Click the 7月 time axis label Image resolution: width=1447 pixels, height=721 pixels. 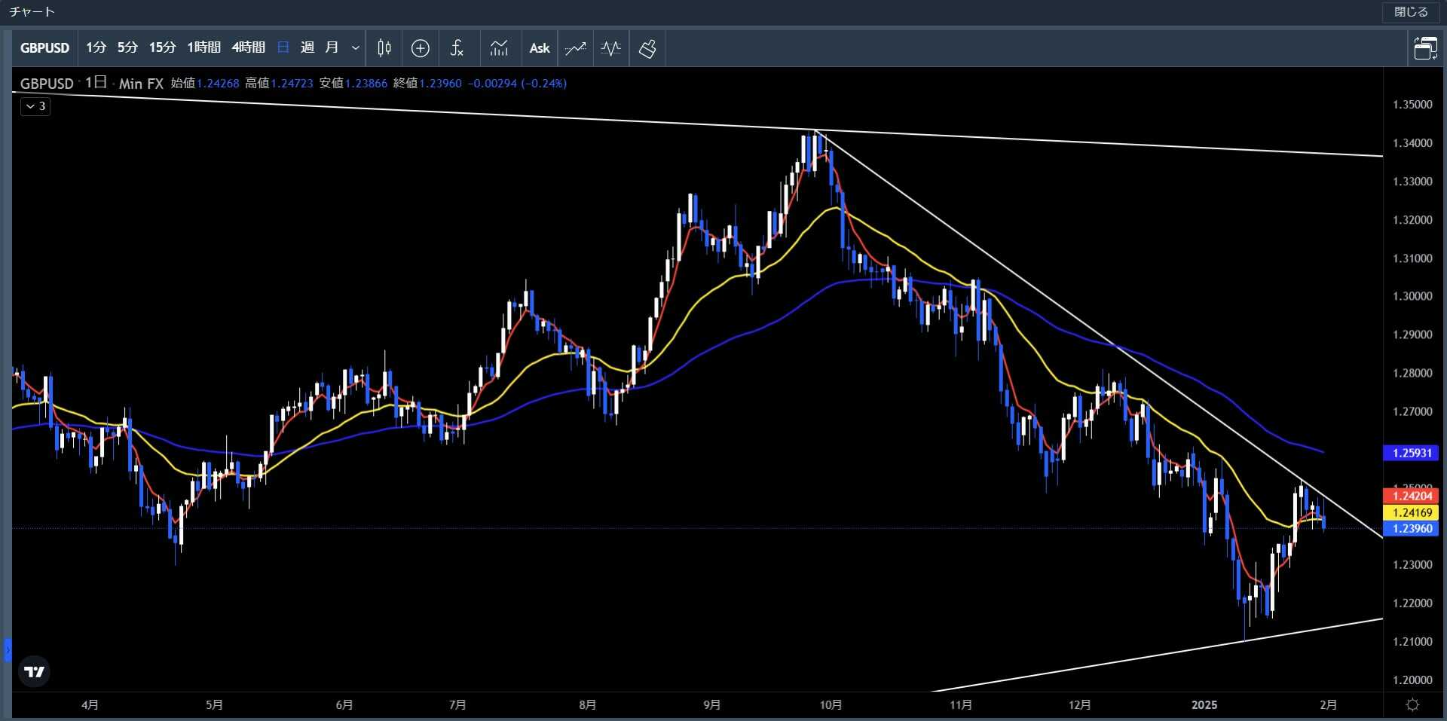pyautogui.click(x=457, y=704)
